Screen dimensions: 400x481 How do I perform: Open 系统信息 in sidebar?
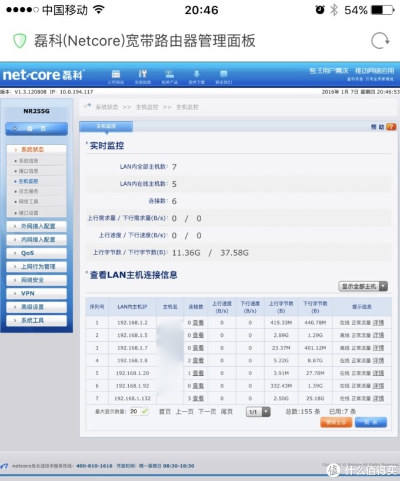pyautogui.click(x=28, y=161)
